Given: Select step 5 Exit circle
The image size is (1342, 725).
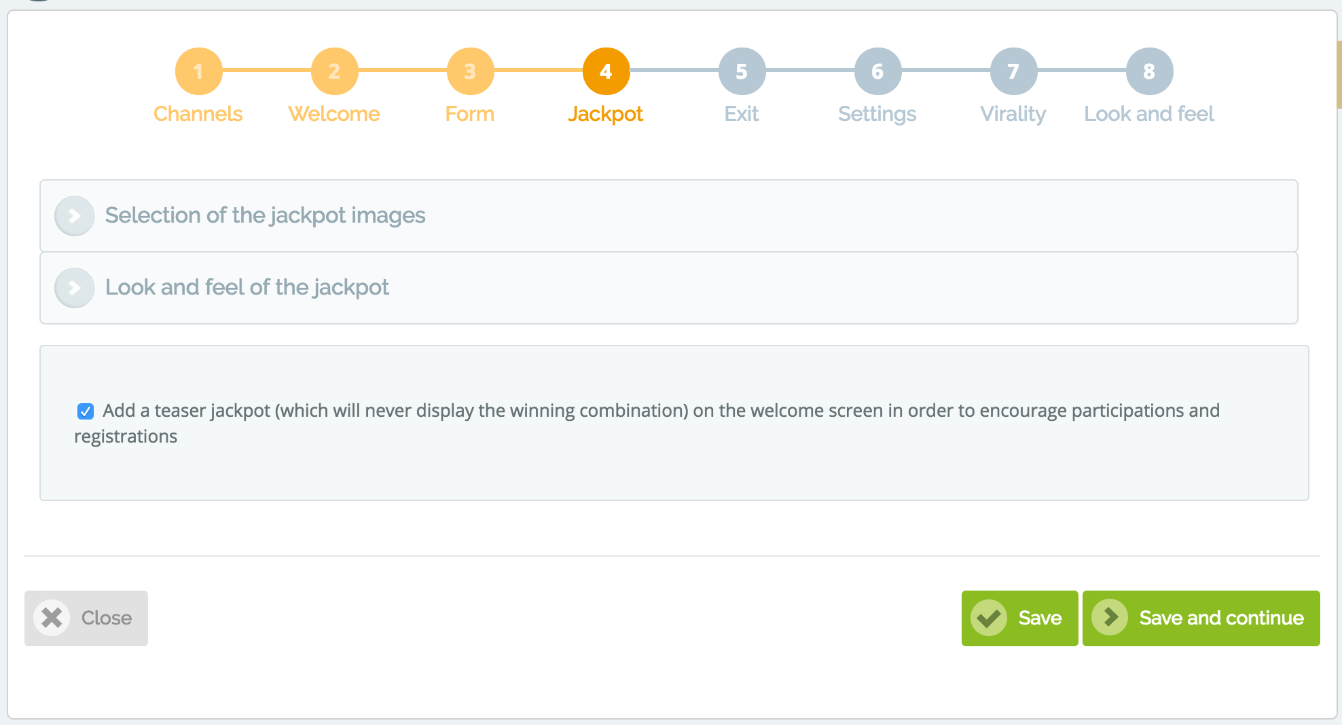Looking at the screenshot, I should pyautogui.click(x=742, y=71).
